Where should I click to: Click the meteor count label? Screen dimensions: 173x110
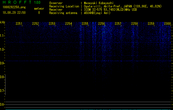[39, 9]
